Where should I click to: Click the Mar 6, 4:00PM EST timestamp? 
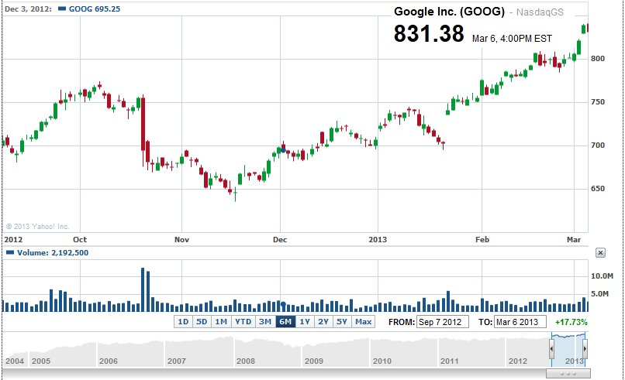513,39
